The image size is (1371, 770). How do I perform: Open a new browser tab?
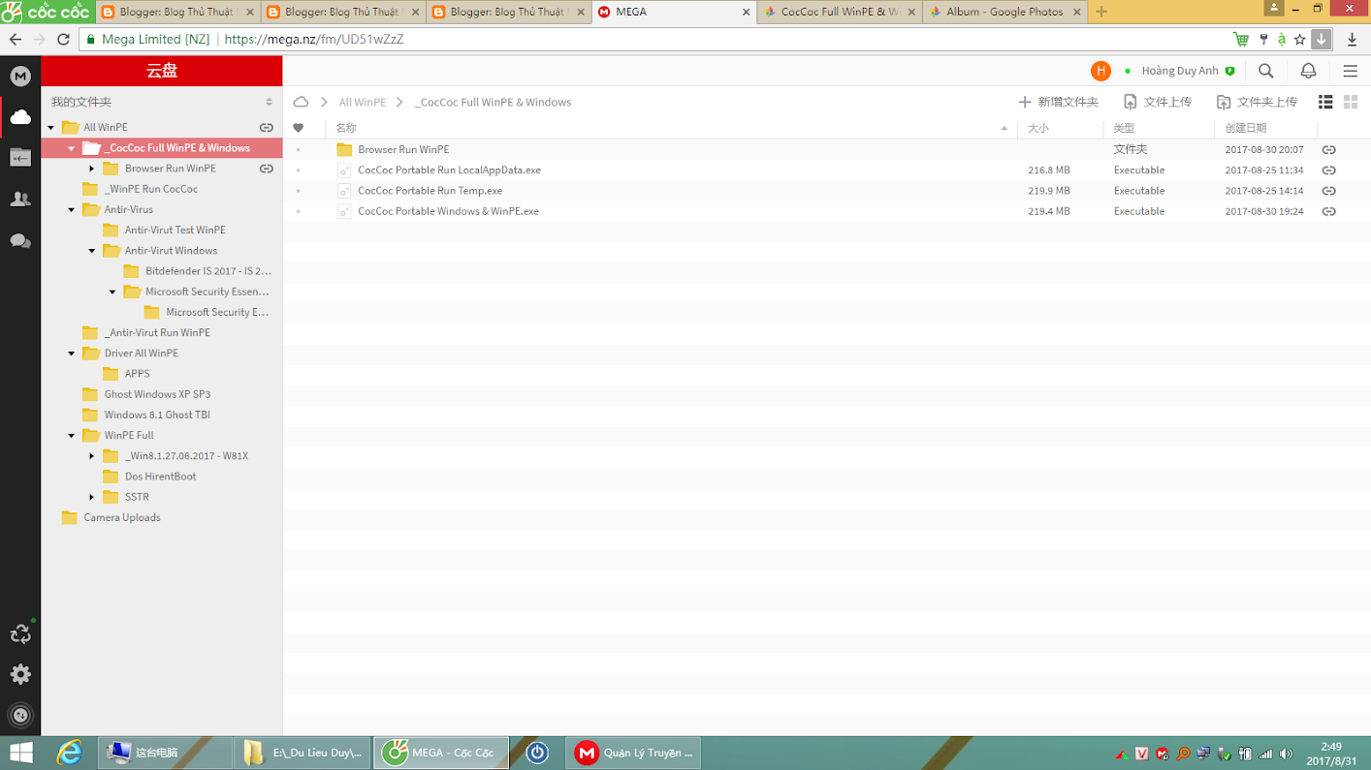(x=1100, y=12)
